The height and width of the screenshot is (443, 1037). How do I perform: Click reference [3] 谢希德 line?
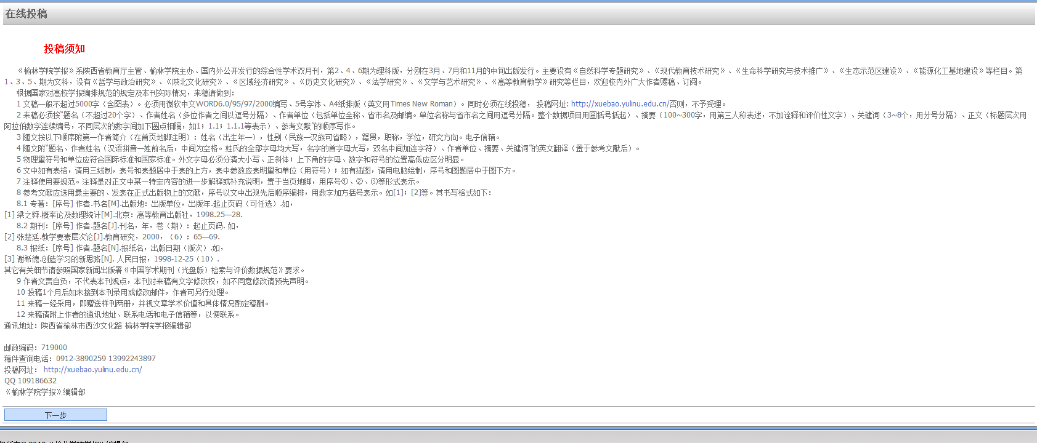112,259
